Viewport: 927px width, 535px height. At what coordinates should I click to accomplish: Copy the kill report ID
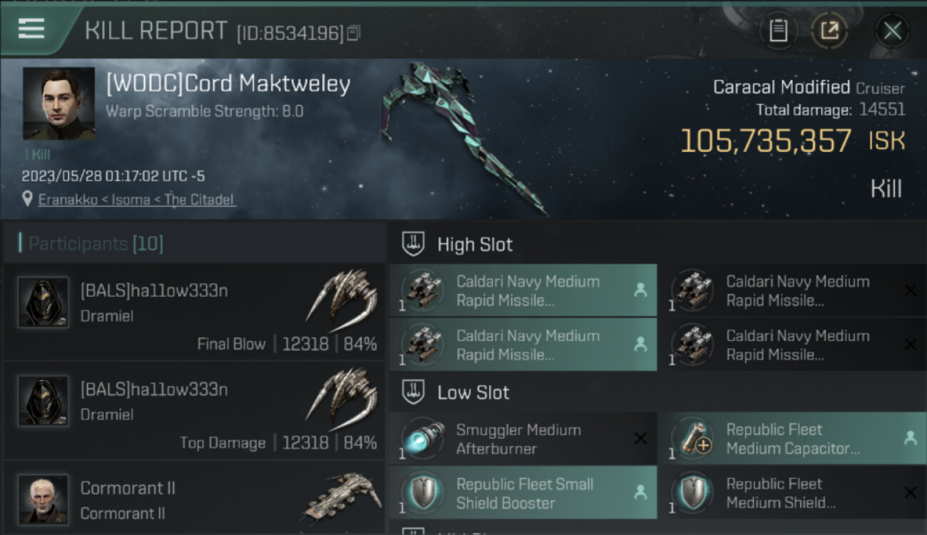(x=354, y=33)
